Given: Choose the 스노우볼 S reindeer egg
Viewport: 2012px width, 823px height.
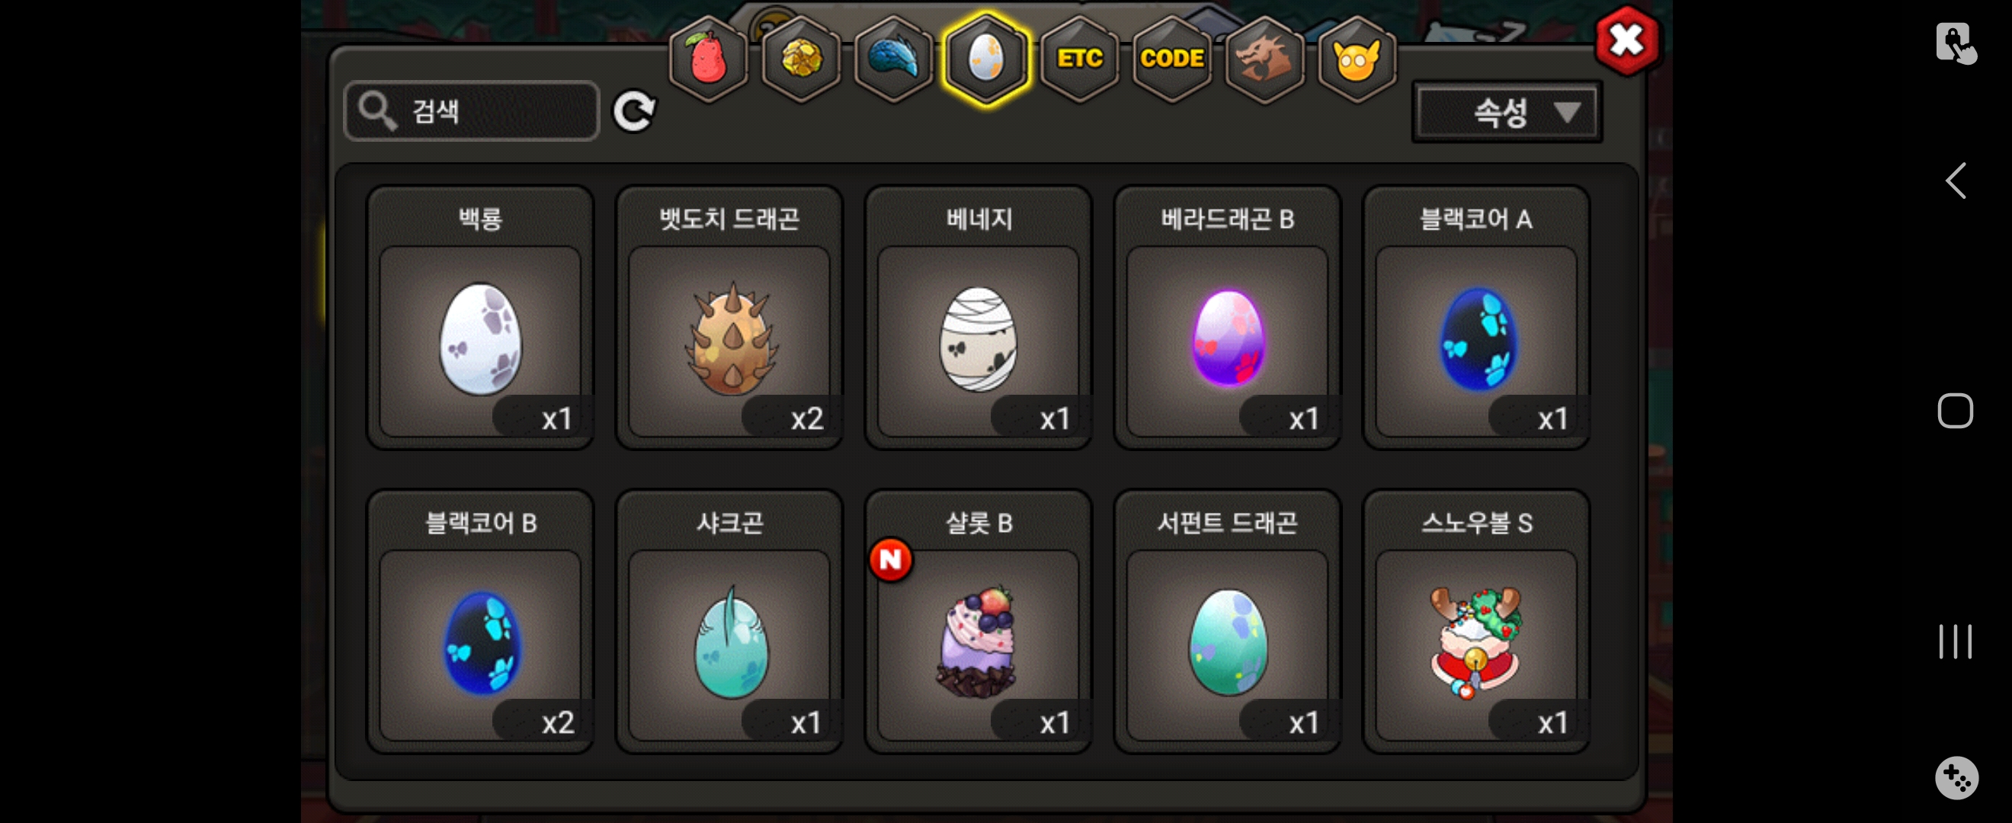Looking at the screenshot, I should (1476, 622).
